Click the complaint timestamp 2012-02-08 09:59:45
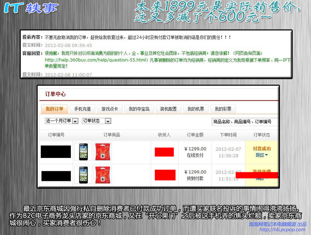Screen dimensions: 311x235 68,45
